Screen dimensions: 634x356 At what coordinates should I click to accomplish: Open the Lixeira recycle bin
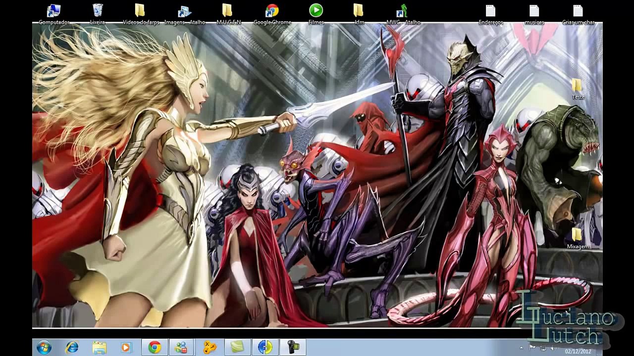(98, 14)
